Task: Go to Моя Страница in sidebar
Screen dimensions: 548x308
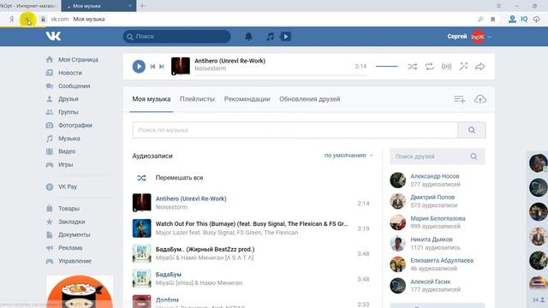Action: tap(78, 60)
